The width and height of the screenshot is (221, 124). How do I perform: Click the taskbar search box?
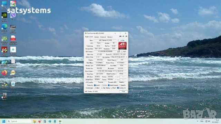click(19, 121)
